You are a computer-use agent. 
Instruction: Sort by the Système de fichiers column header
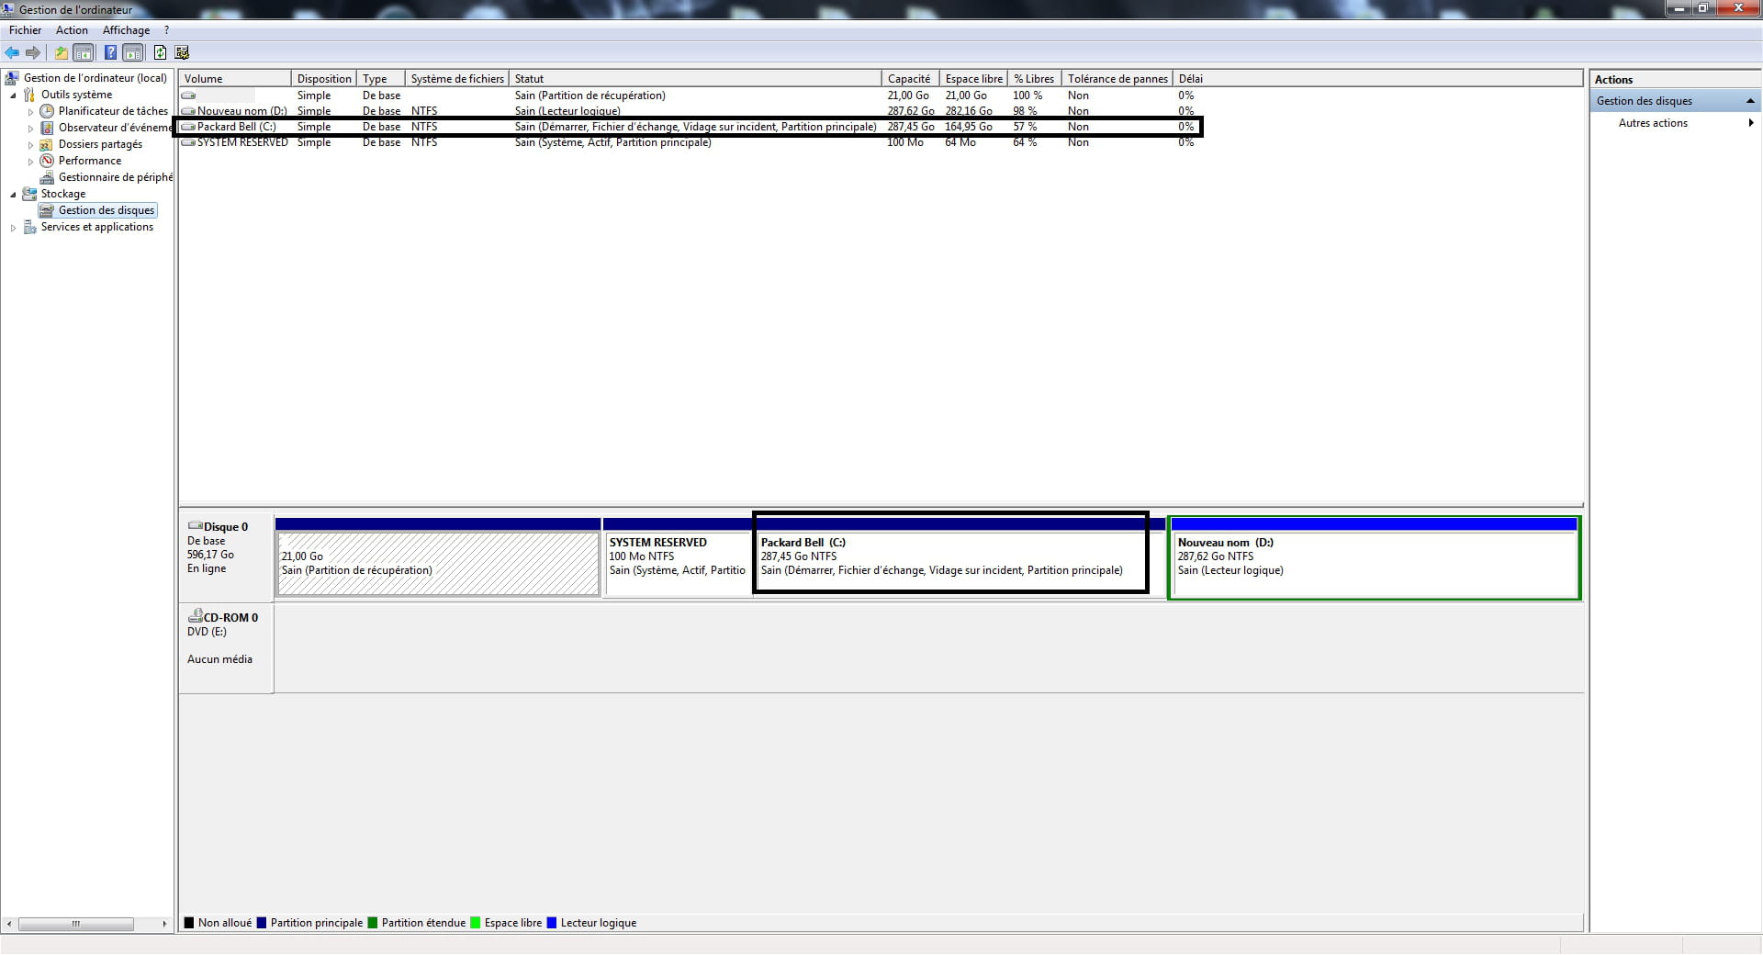click(x=457, y=79)
